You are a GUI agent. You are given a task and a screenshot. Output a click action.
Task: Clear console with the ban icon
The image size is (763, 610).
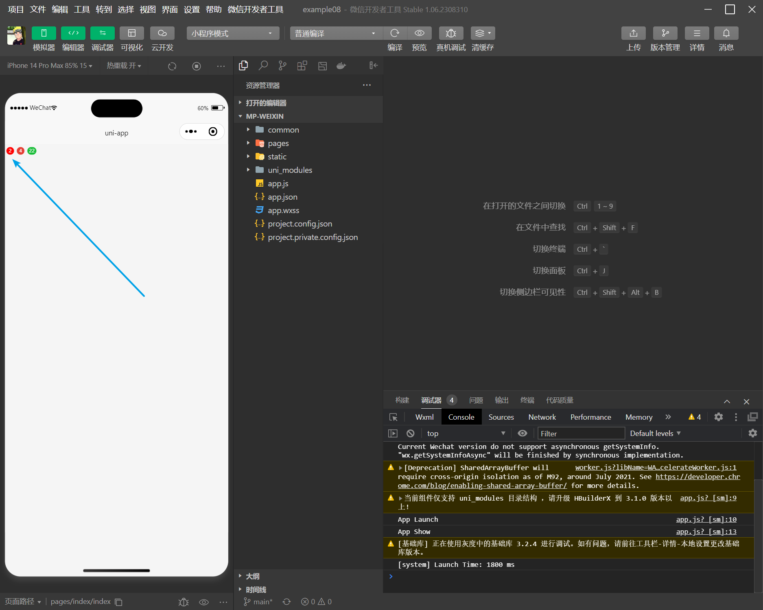(x=411, y=434)
